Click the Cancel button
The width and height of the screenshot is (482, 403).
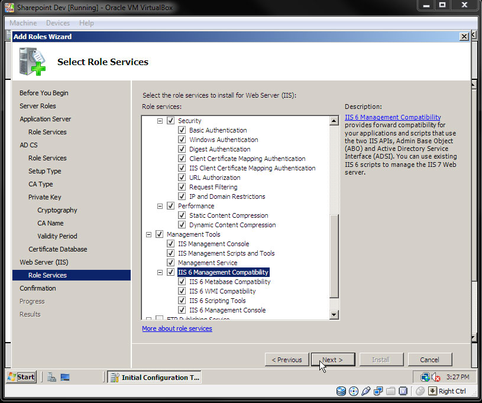[430, 360]
